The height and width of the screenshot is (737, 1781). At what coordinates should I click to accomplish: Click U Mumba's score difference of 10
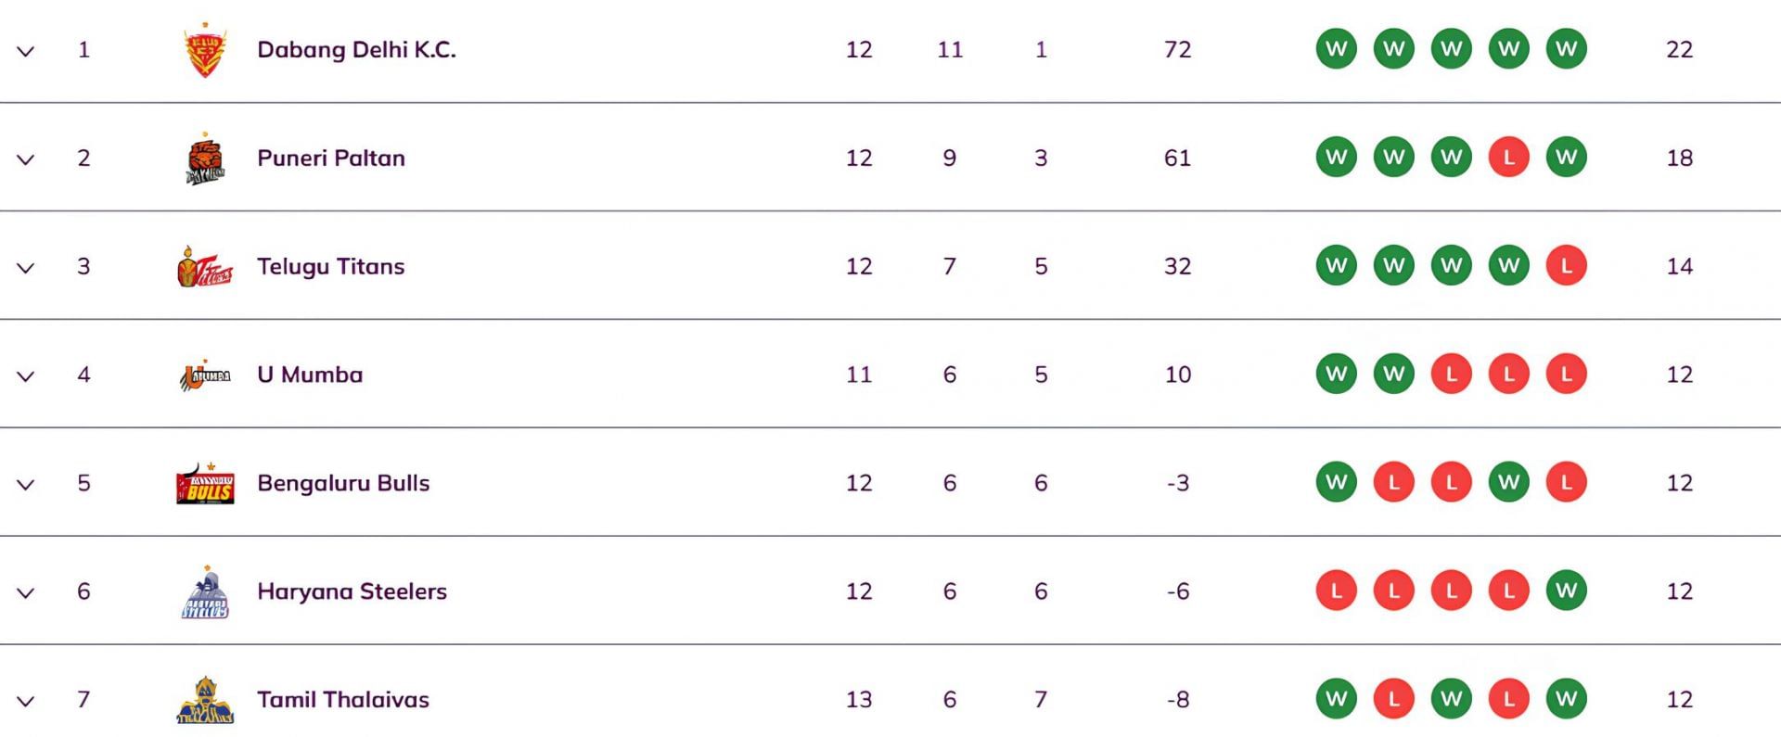click(1177, 375)
